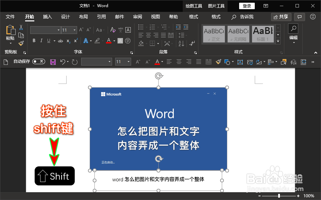321x200 pixels.
Task: Open the ribbon font size dropdown
Action: click(74, 30)
